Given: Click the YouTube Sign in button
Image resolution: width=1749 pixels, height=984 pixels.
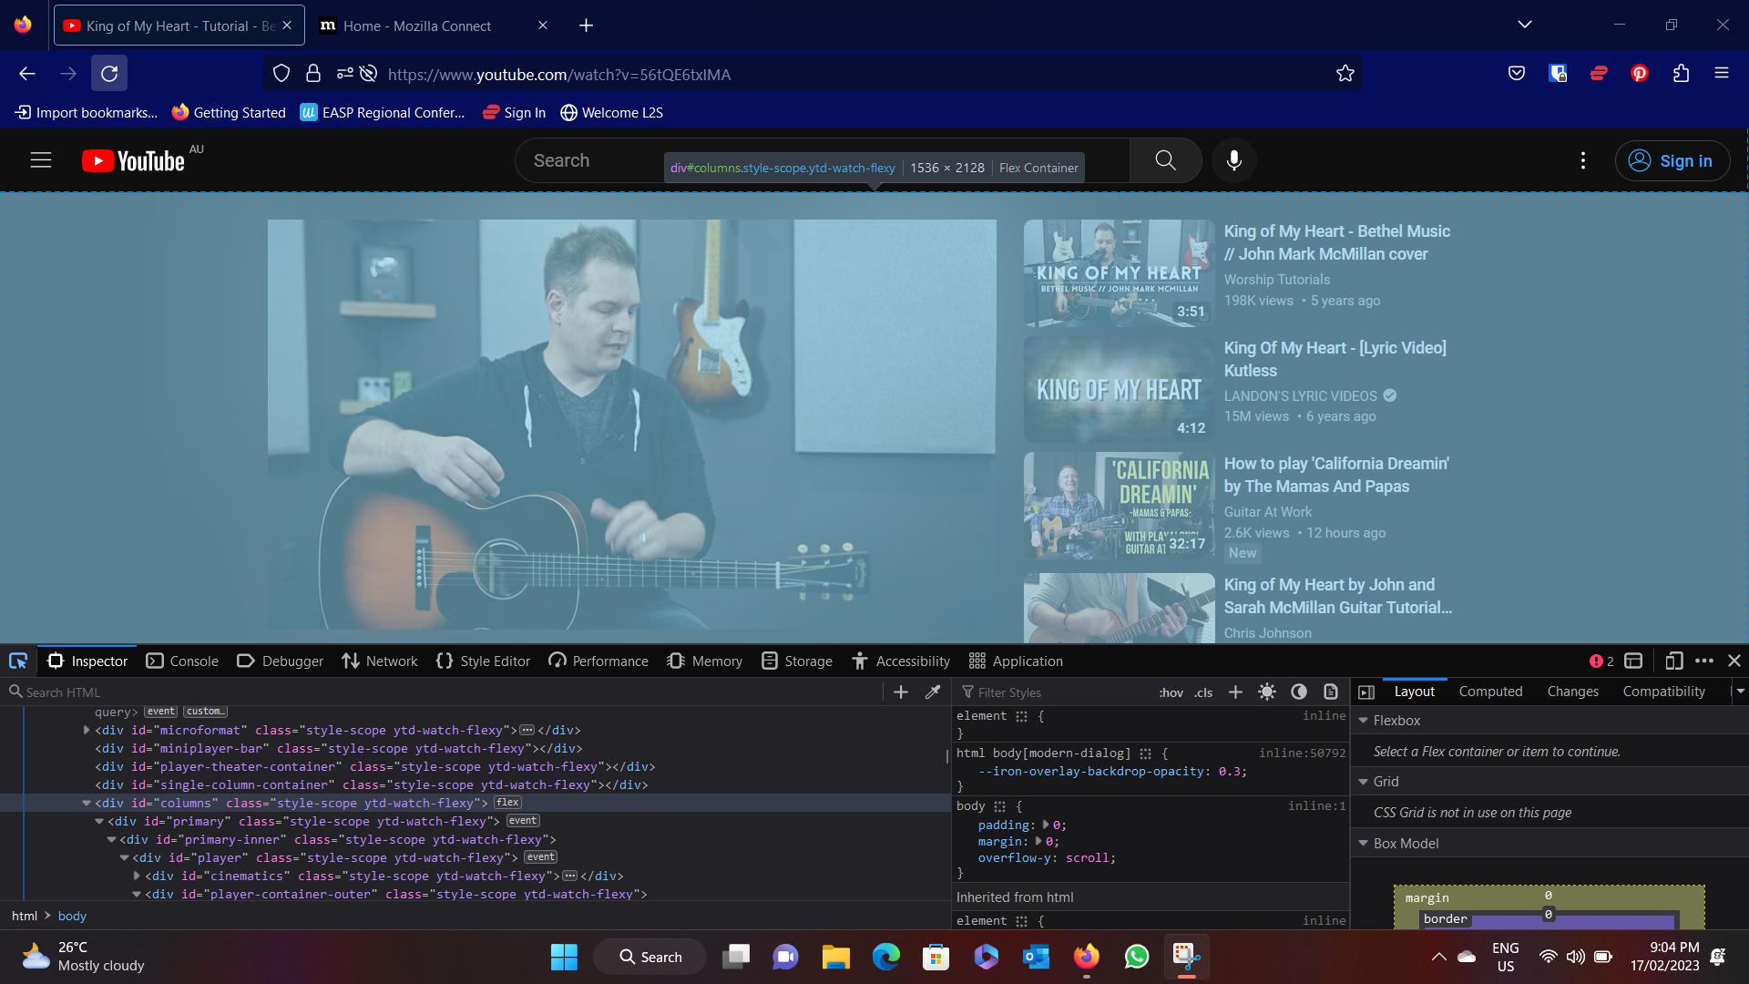Looking at the screenshot, I should tap(1672, 160).
